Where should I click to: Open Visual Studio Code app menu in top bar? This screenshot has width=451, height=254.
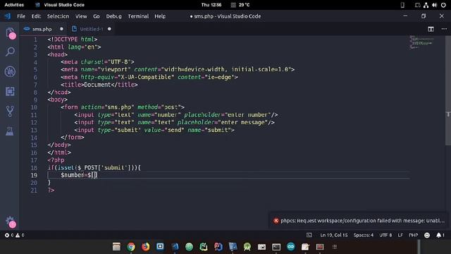(x=60, y=5)
